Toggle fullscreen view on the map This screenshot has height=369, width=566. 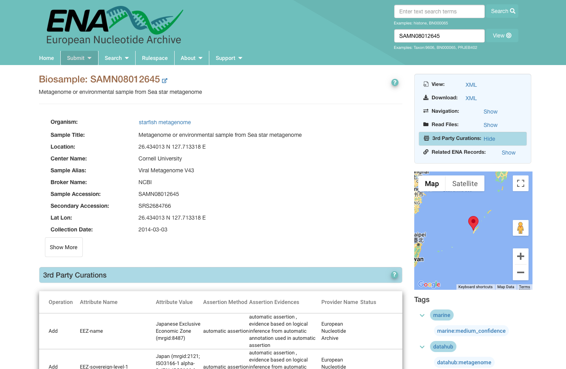coord(521,183)
